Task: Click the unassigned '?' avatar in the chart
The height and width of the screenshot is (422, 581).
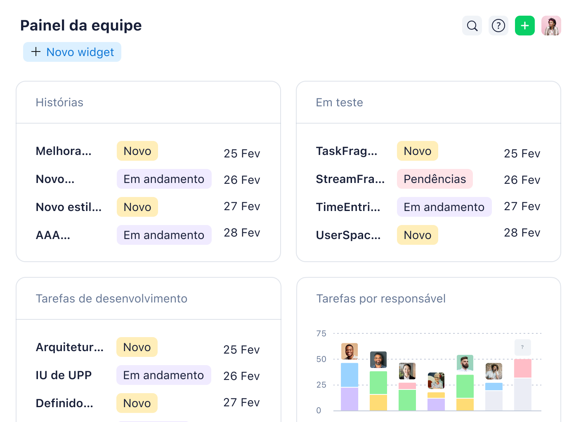Action: 522,347
